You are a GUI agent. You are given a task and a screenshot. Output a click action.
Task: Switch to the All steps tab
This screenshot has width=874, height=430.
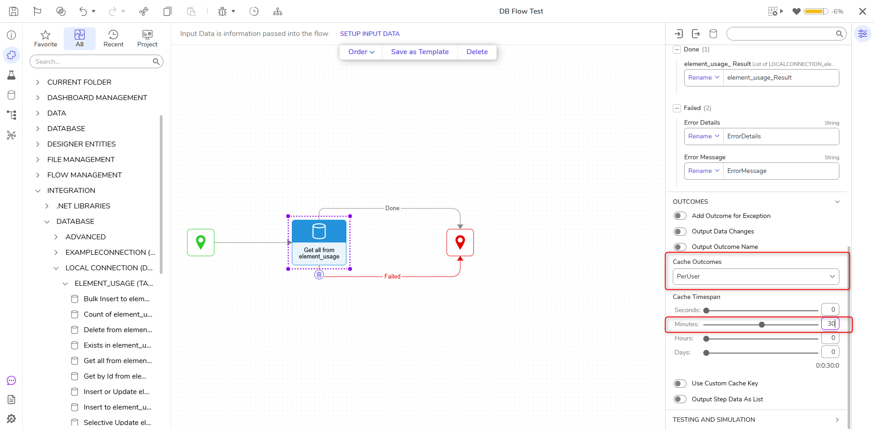point(80,39)
